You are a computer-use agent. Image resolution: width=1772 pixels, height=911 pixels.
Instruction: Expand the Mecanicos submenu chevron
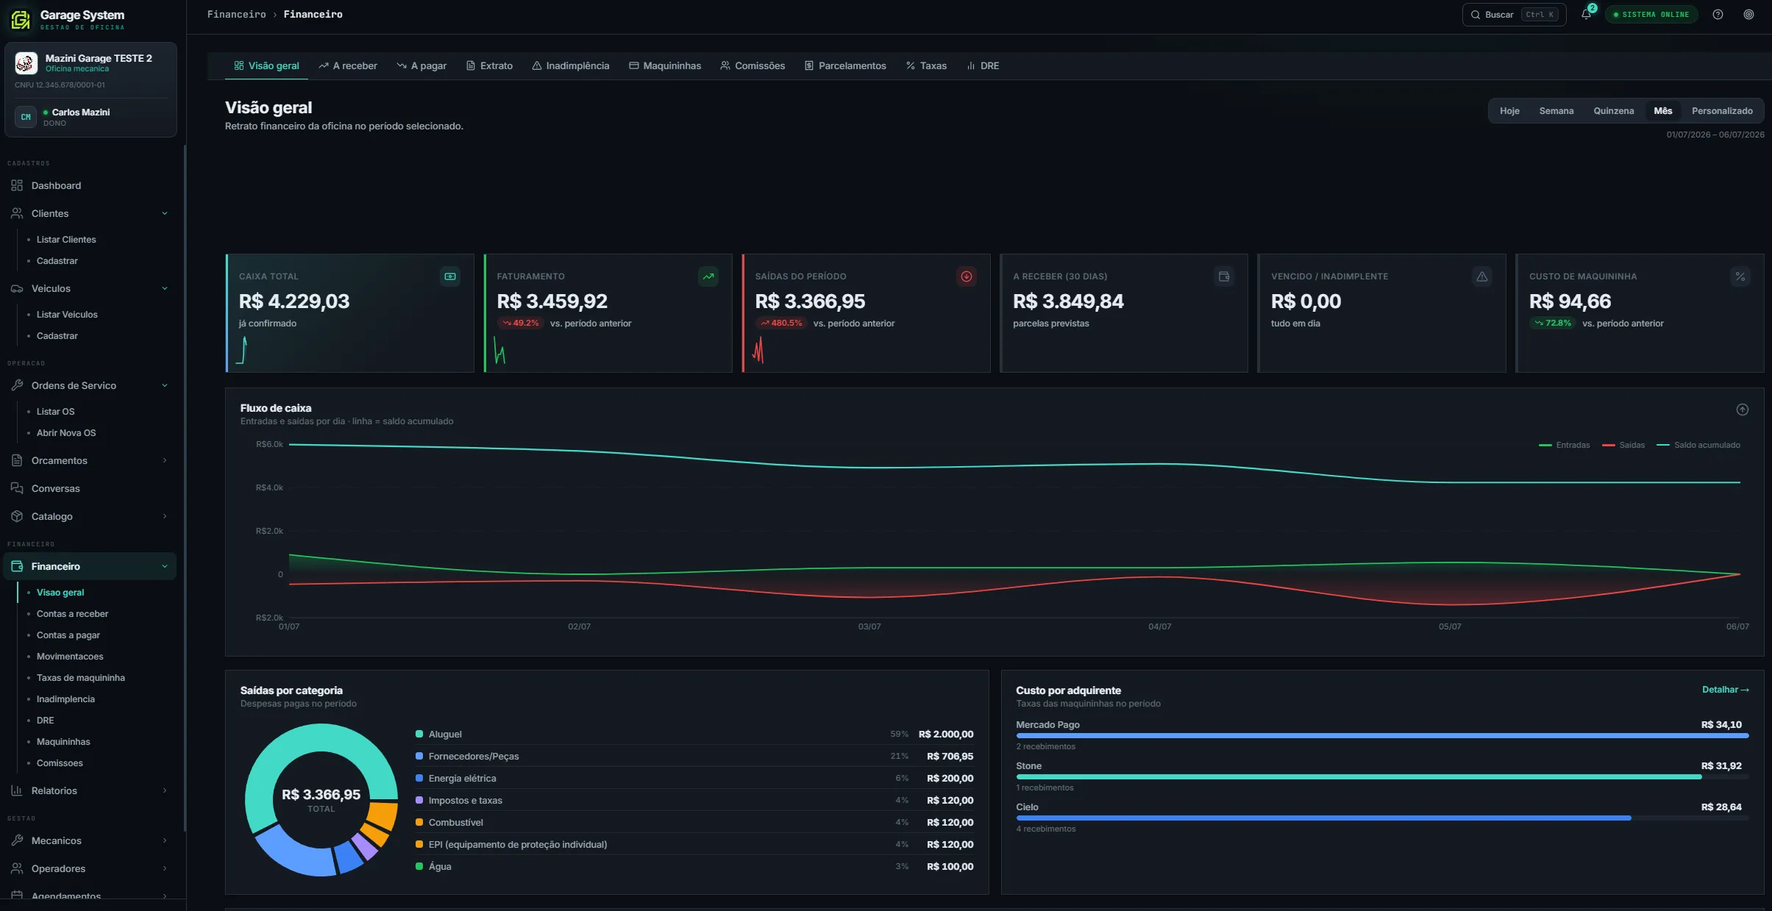click(165, 840)
